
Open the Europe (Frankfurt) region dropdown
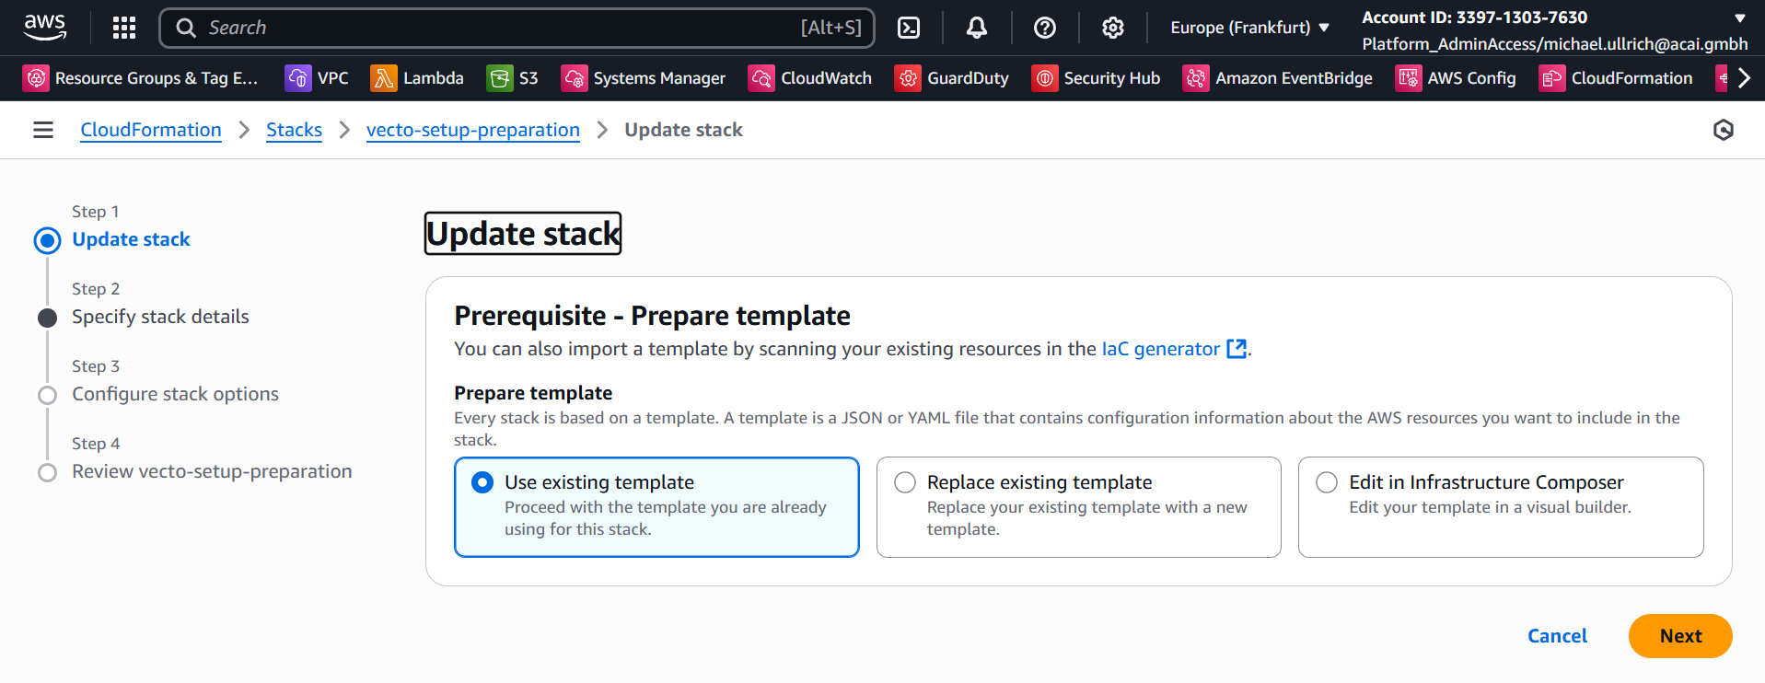pos(1249,28)
